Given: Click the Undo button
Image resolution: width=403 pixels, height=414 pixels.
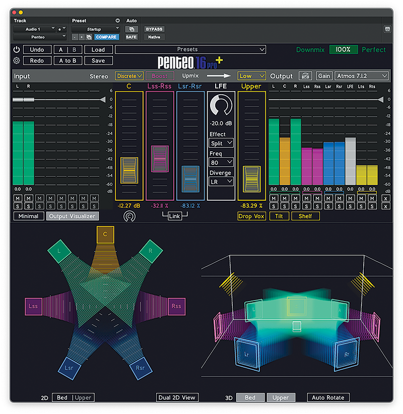Looking at the screenshot, I should [x=37, y=49].
